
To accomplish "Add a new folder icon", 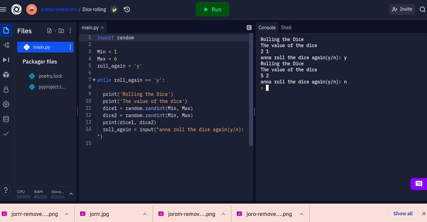I will (x=61, y=31).
